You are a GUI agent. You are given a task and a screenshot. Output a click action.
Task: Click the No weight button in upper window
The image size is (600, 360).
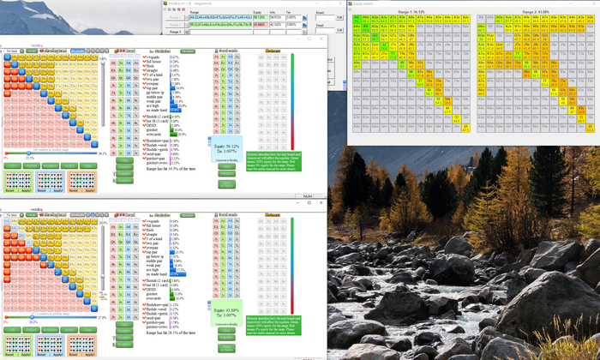pos(78,51)
